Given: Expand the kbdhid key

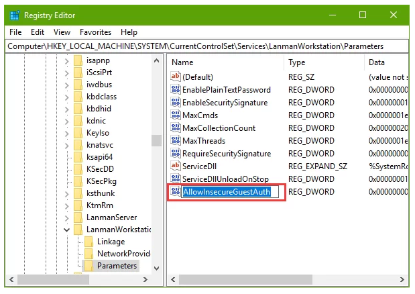Looking at the screenshot, I should click(x=66, y=109).
